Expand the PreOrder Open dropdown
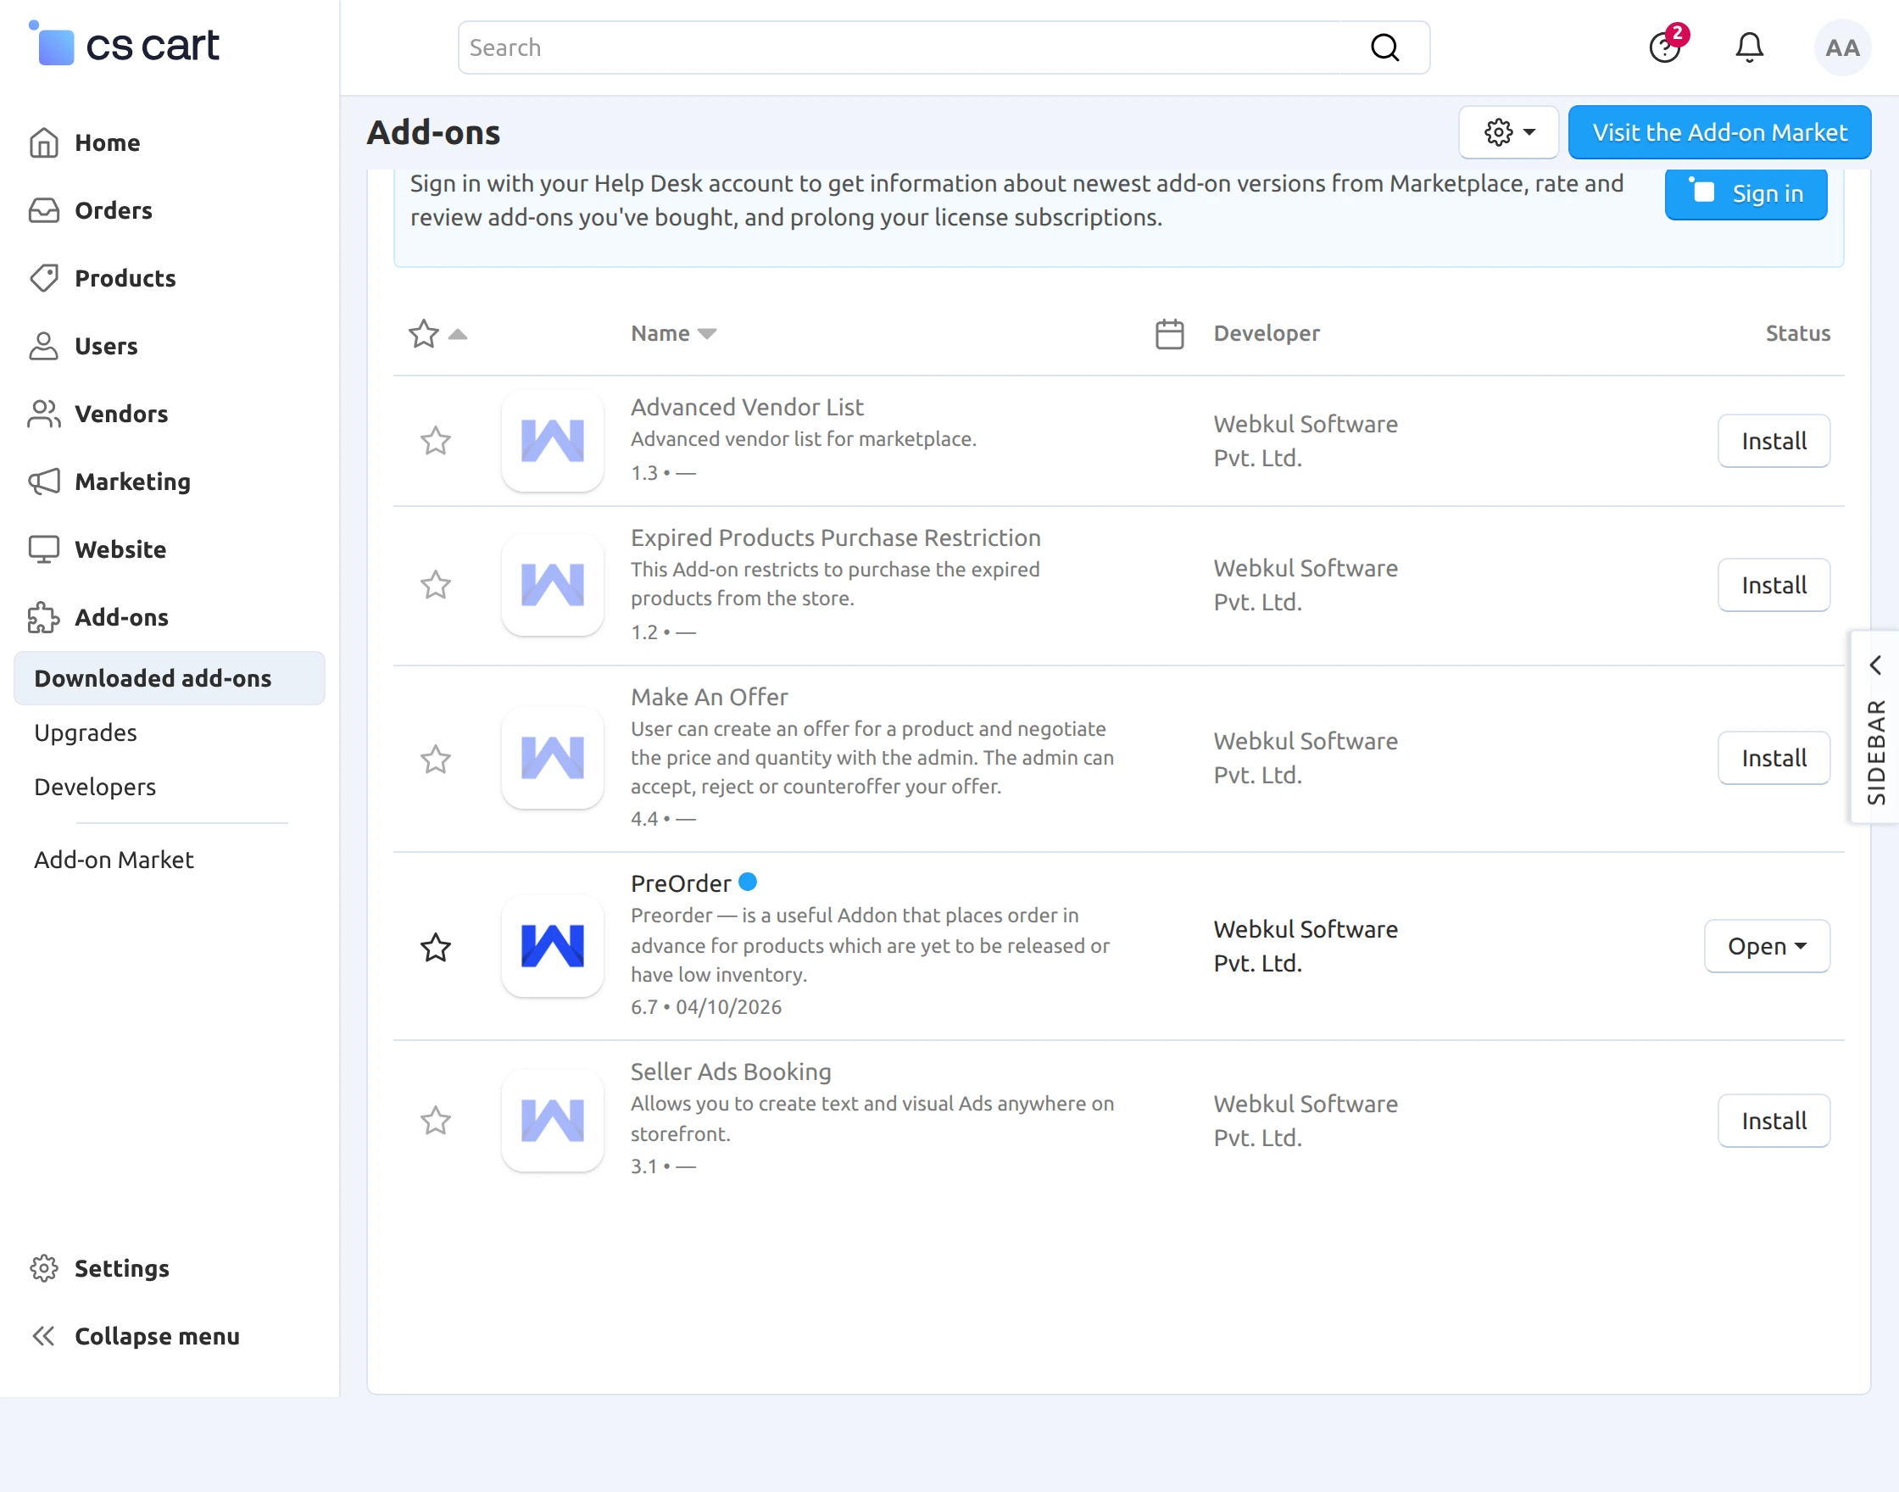 point(1766,946)
